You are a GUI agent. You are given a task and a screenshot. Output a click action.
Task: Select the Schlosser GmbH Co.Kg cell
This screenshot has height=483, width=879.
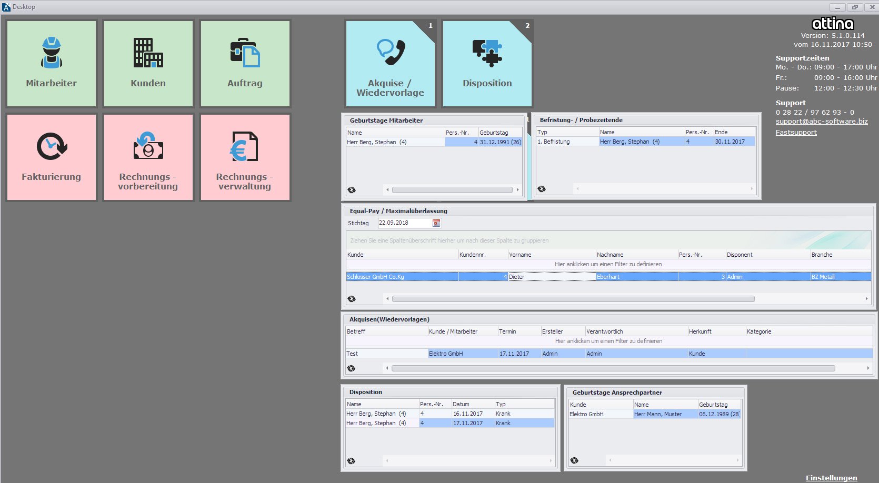click(x=402, y=277)
